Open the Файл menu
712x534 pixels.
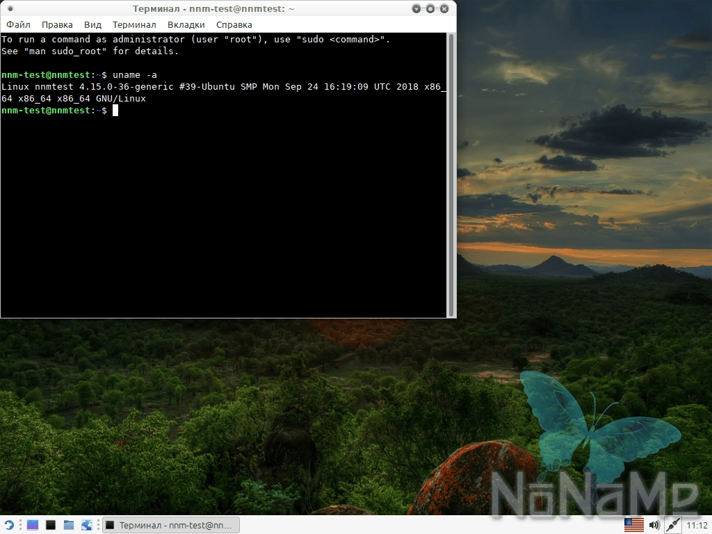click(x=18, y=24)
